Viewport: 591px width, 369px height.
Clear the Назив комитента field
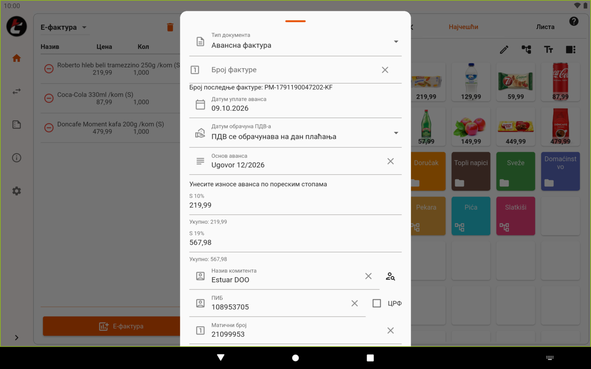pos(368,276)
